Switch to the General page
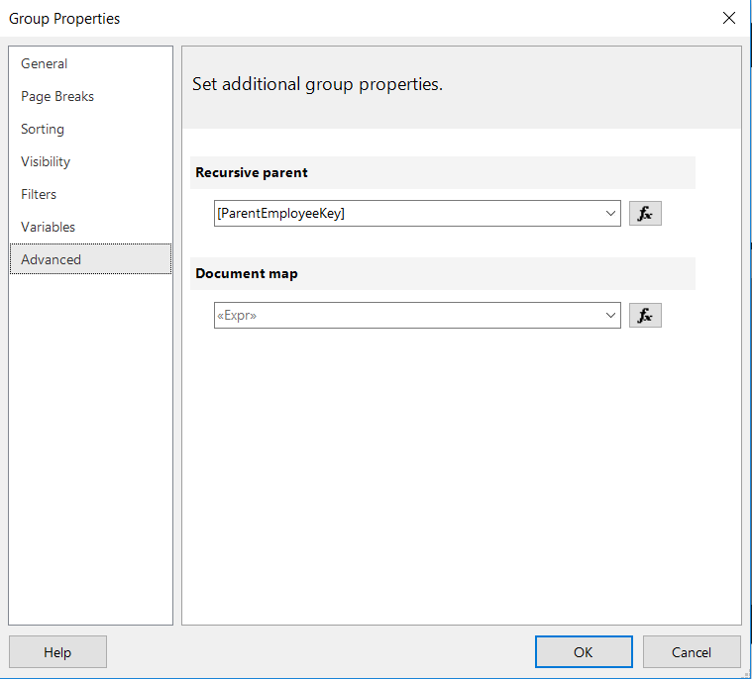Viewport: 752px width, 679px height. [45, 63]
